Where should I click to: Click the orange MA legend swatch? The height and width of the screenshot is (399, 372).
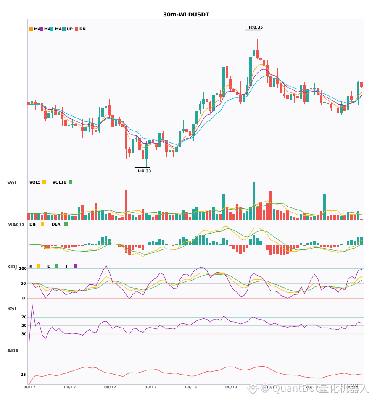point(31,29)
